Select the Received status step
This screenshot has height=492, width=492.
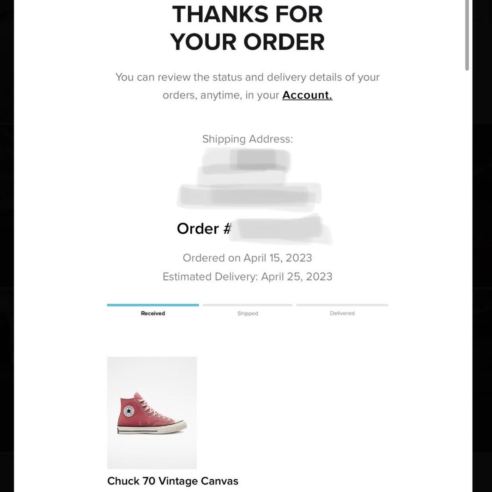click(x=153, y=313)
